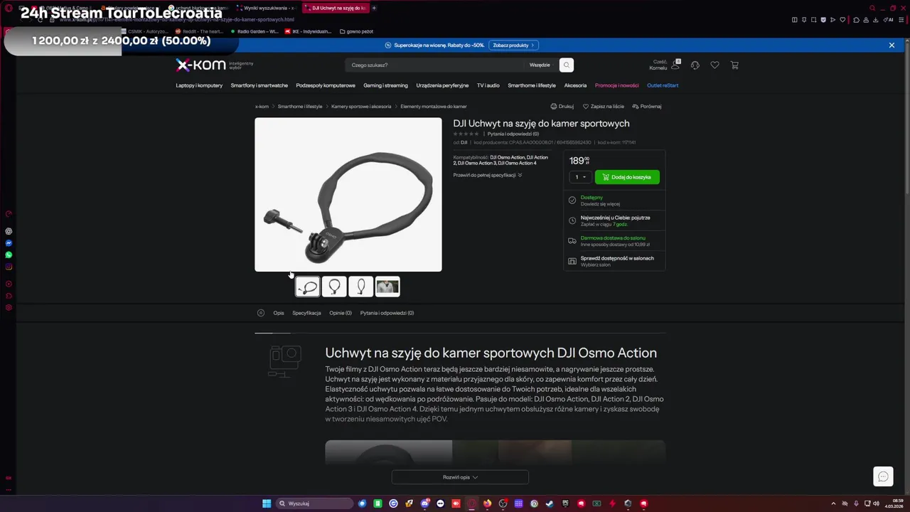Open the quantity dropdown showing 1
The width and height of the screenshot is (910, 512).
(x=581, y=177)
